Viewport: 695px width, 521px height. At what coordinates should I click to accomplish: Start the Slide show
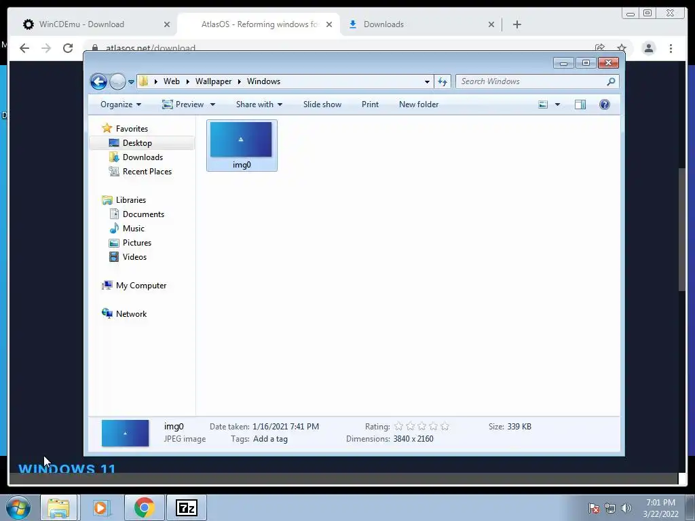(322, 104)
